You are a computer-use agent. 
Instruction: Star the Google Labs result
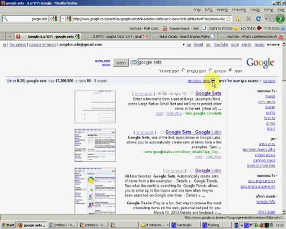[192, 170]
